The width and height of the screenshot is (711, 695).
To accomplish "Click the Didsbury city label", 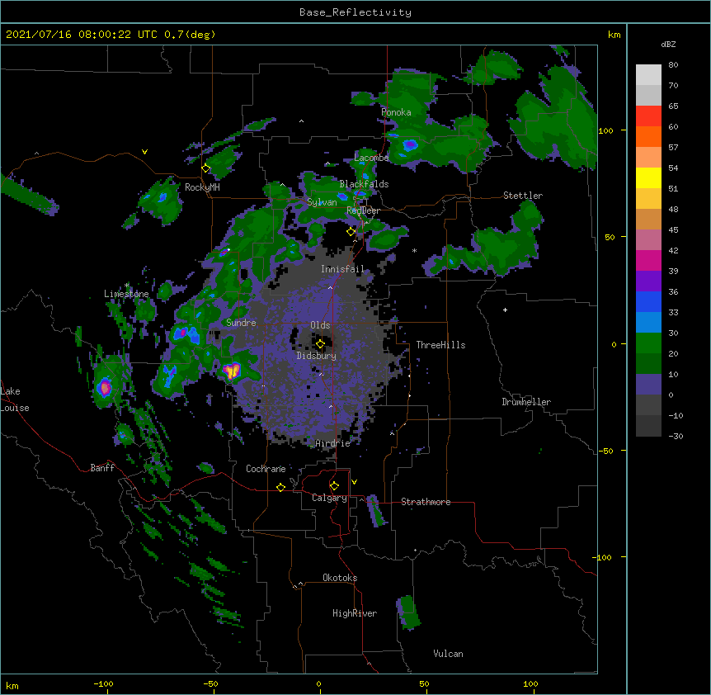I will 317,356.
